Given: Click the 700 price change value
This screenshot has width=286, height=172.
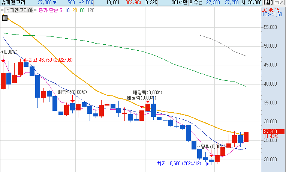Looking at the screenshot, I should coord(71,3).
